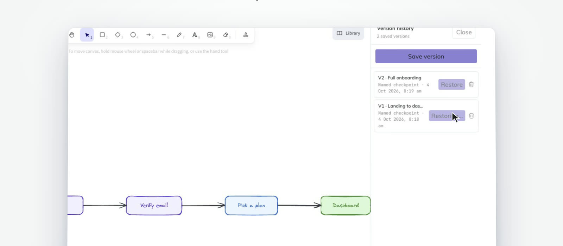Select the Text tool
The height and width of the screenshot is (246, 563).
tap(195, 35)
